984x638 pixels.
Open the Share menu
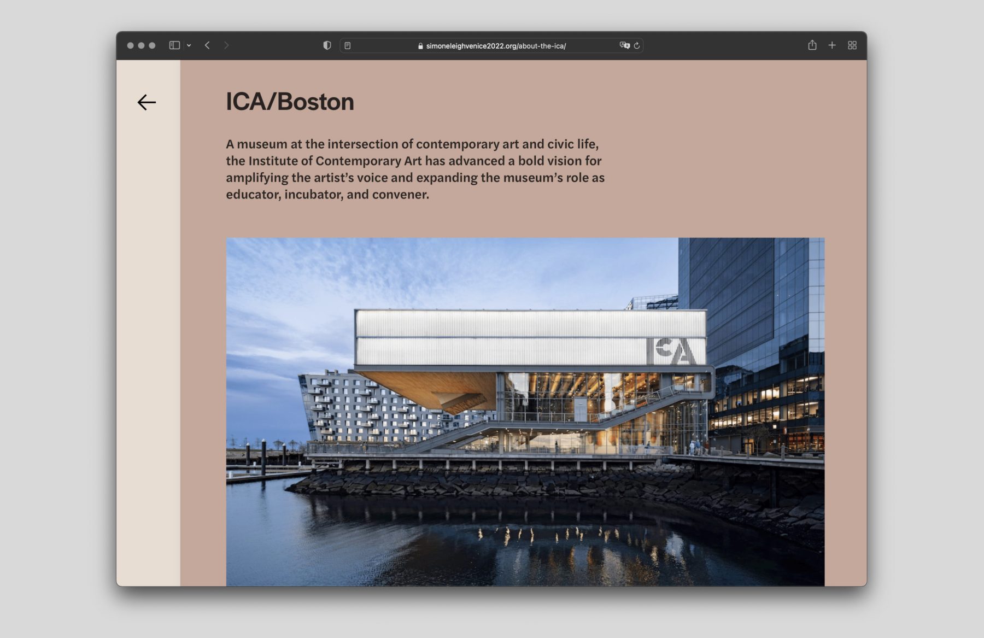point(812,45)
